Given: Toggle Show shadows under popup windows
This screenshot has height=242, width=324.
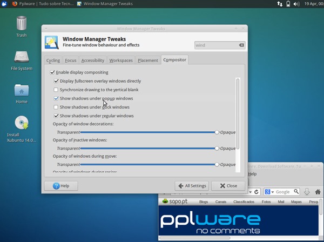Looking at the screenshot, I should pos(56,98).
